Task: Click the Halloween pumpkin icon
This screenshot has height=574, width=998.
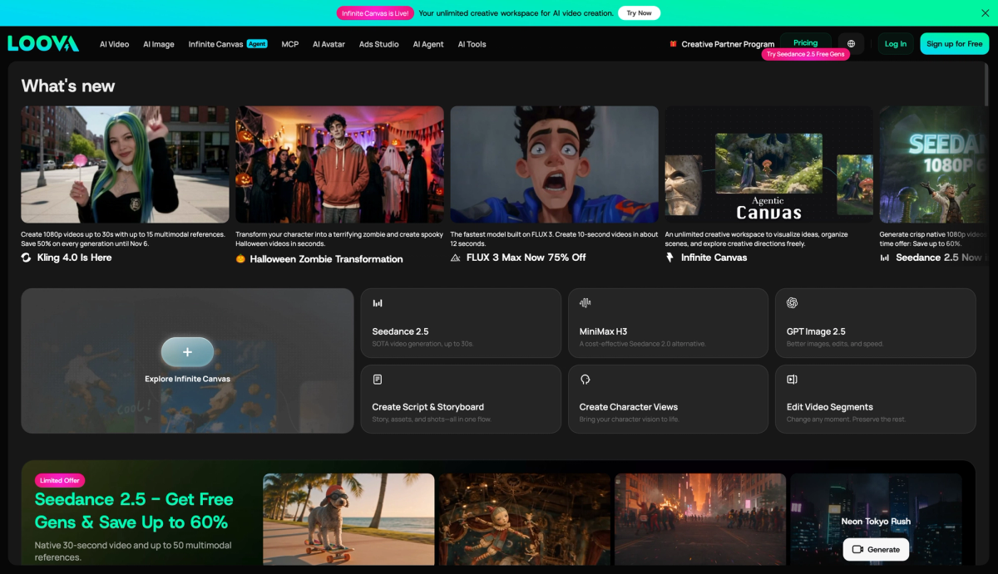Action: (240, 259)
